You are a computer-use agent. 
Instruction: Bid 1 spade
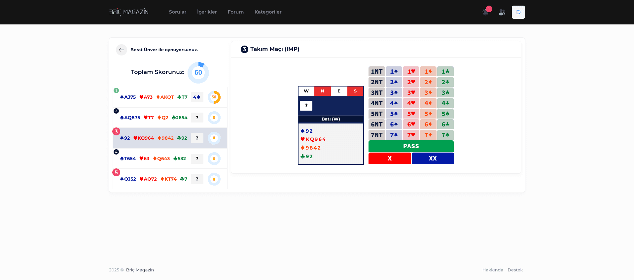coord(394,71)
